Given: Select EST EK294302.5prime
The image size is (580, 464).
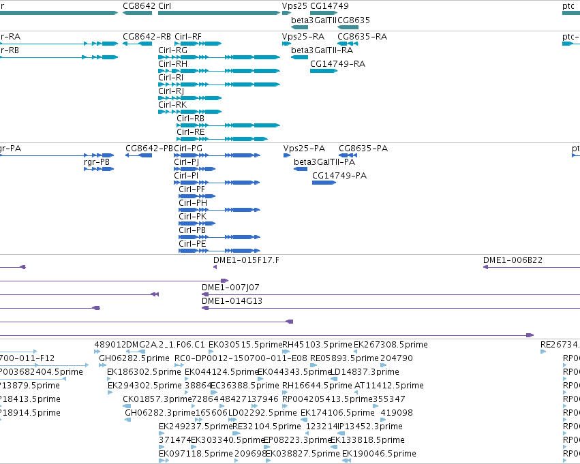Looking at the screenshot, I should [x=110, y=392].
